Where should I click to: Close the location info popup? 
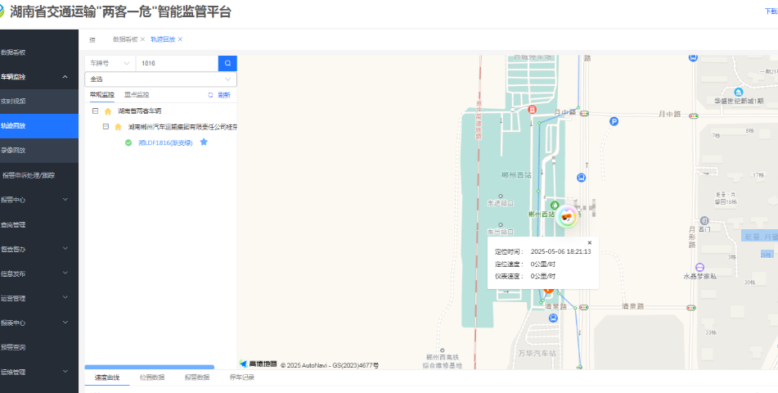[x=589, y=242]
